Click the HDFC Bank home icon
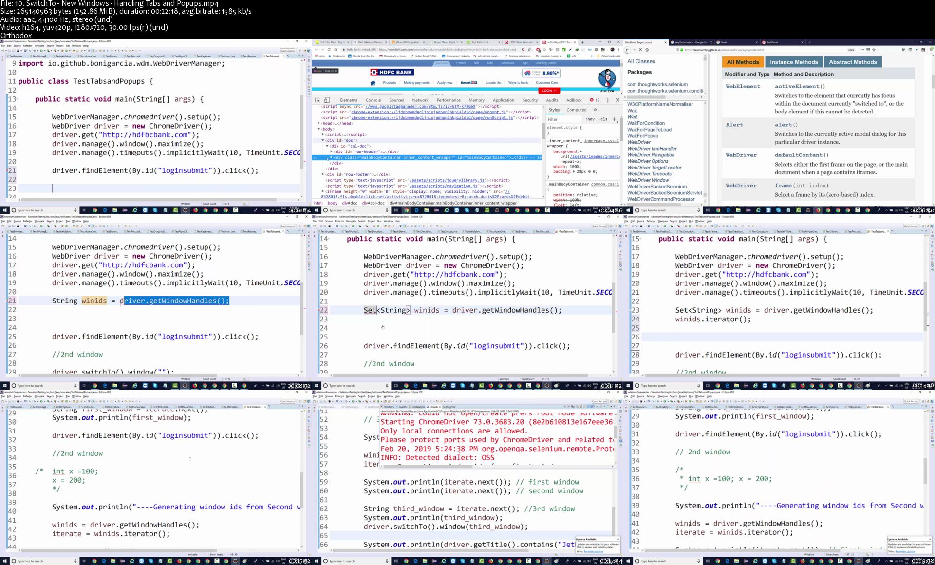 (373, 83)
